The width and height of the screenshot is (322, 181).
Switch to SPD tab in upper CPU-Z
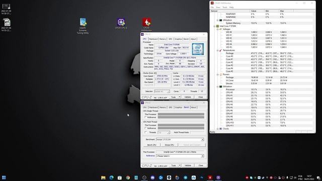point(170,39)
